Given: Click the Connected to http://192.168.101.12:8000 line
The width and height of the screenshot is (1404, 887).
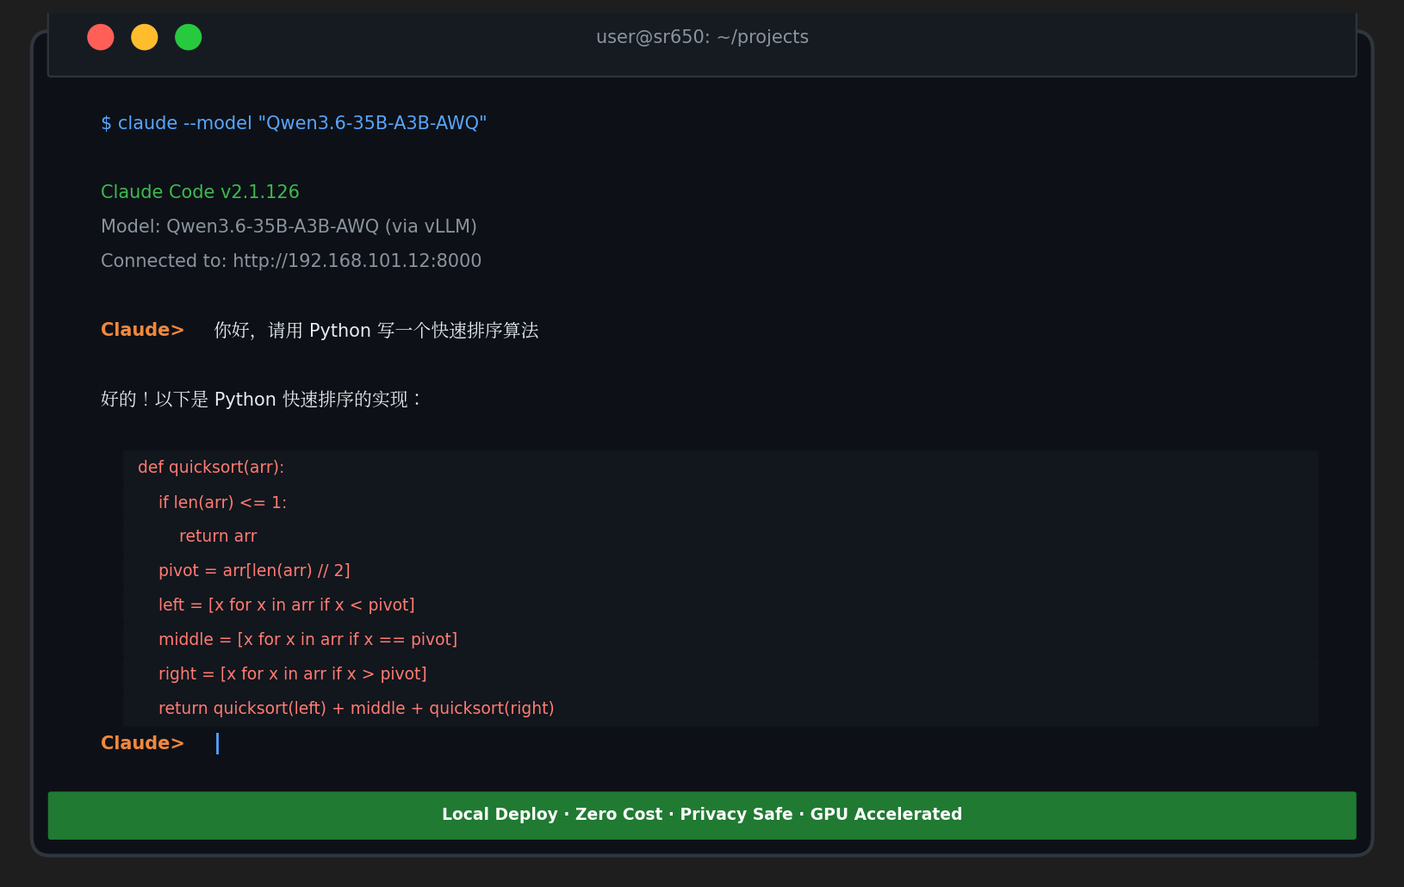Looking at the screenshot, I should [x=291, y=261].
